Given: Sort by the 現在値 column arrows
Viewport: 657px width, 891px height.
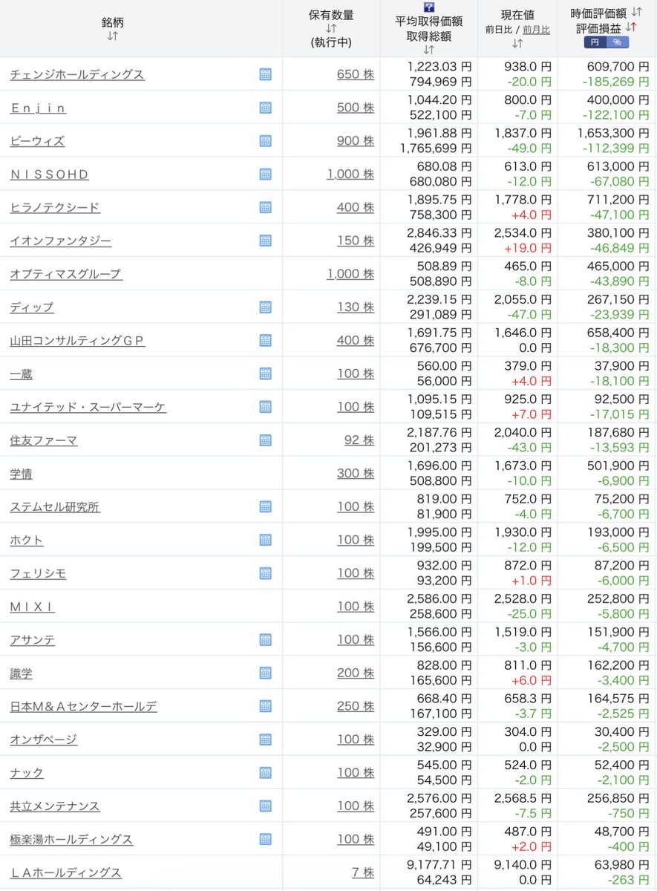Looking at the screenshot, I should tap(517, 43).
